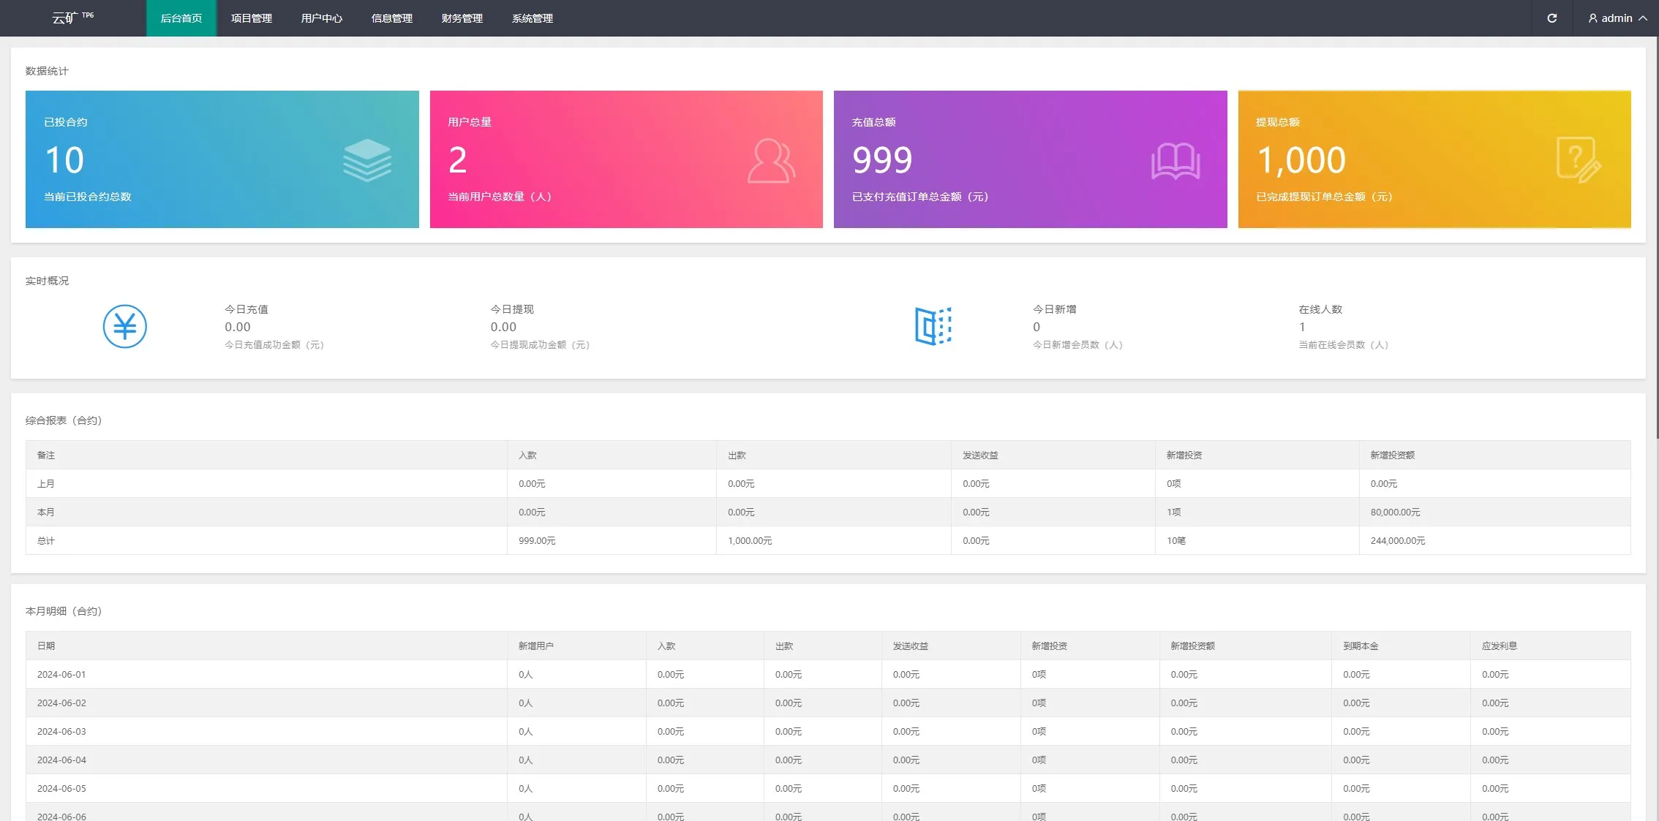Click the 云矿 logo text
The height and width of the screenshot is (821, 1659).
click(65, 18)
